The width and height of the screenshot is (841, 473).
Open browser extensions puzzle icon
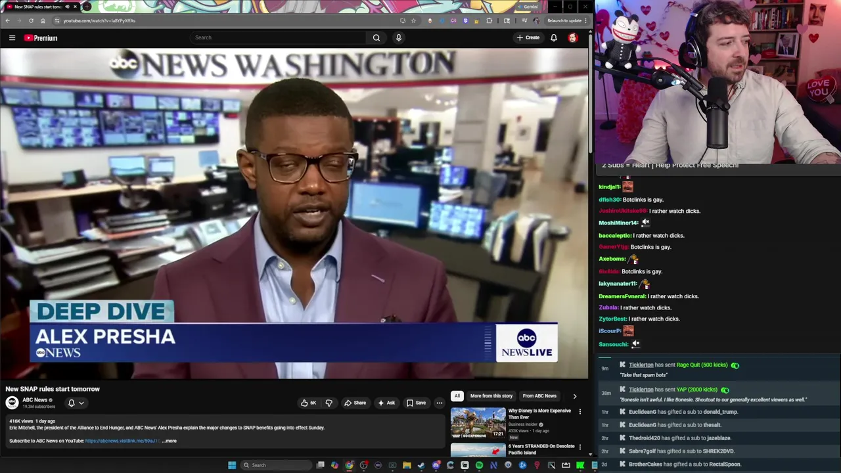tap(489, 20)
